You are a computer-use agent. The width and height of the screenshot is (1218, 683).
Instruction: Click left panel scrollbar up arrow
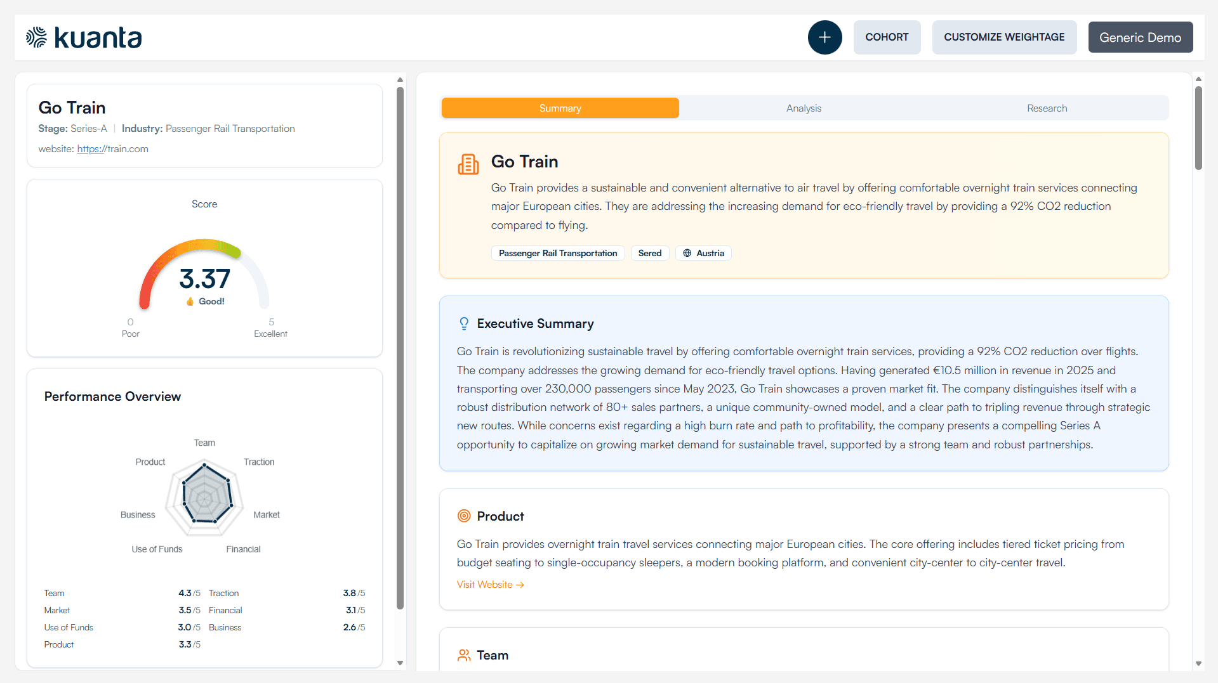point(400,80)
